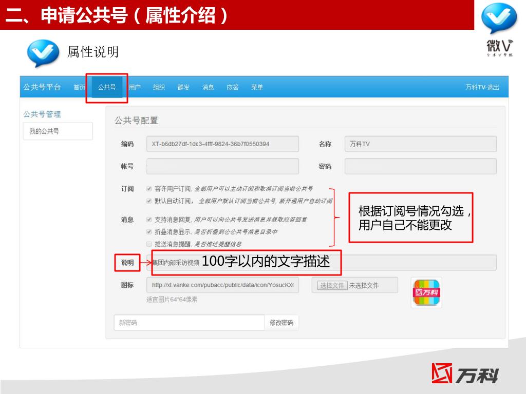Click the 图标 URL field
526x394 pixels.
222,285
